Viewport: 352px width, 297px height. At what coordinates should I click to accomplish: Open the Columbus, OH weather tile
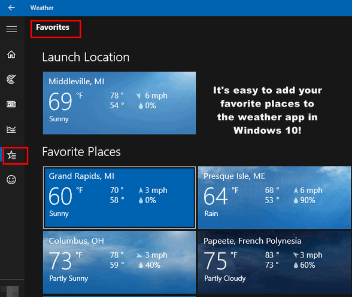[x=119, y=262]
